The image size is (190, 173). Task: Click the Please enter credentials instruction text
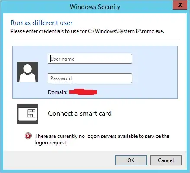[x=87, y=31]
